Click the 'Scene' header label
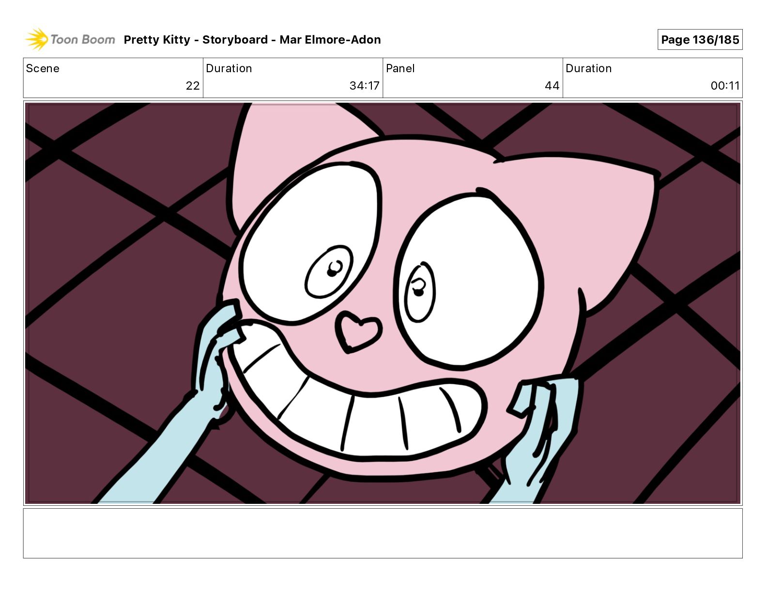Screen dimensions: 767x593 point(43,68)
